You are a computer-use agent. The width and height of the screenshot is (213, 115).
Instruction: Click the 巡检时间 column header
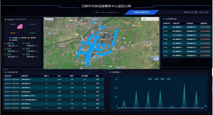tap(8, 76)
